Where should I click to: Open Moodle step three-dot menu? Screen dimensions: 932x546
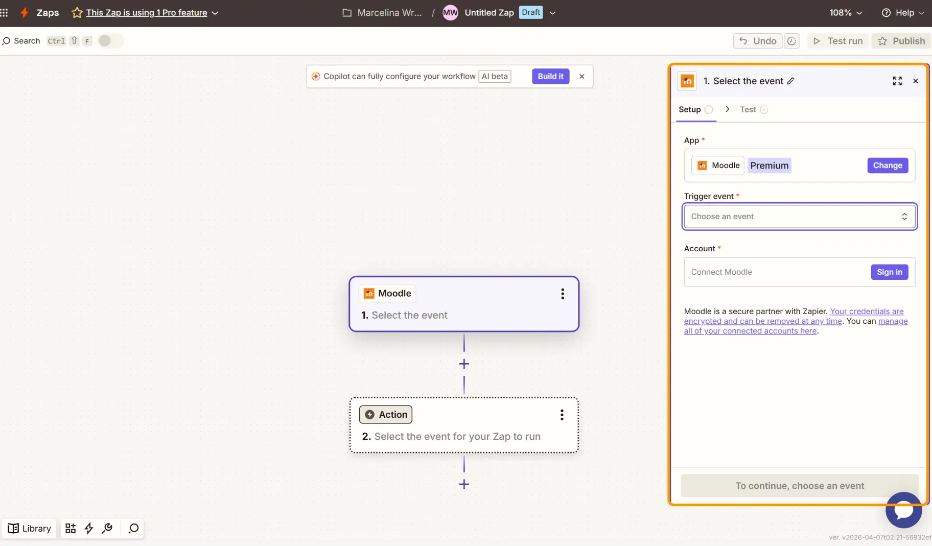[563, 294]
